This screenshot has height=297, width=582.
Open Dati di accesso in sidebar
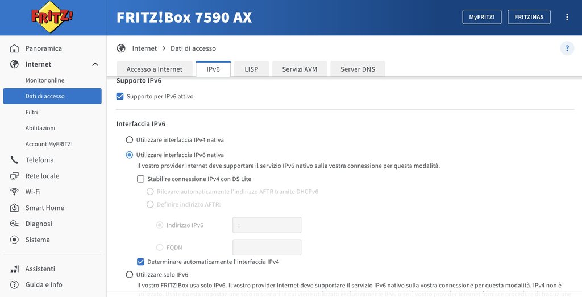coord(52,96)
